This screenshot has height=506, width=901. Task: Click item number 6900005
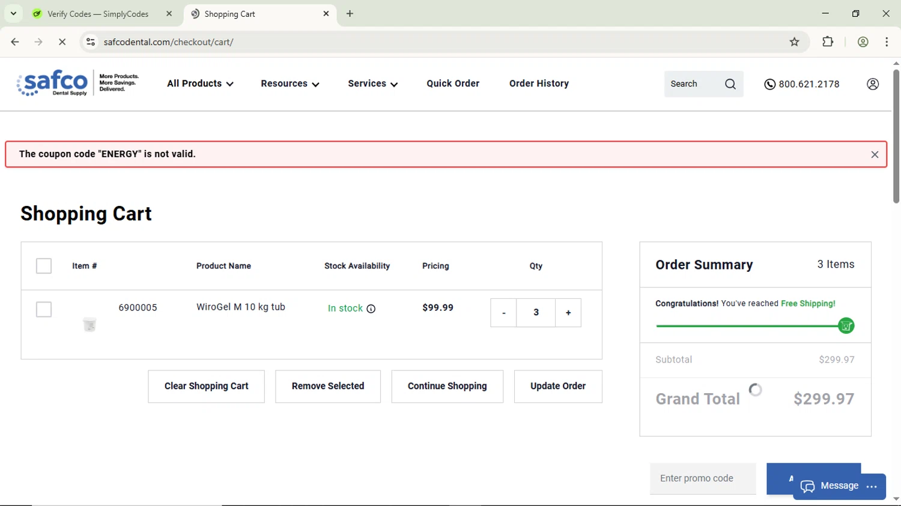138,308
